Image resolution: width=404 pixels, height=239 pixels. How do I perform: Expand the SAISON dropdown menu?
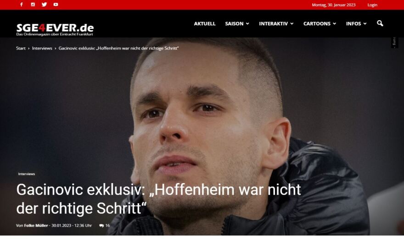tap(237, 24)
